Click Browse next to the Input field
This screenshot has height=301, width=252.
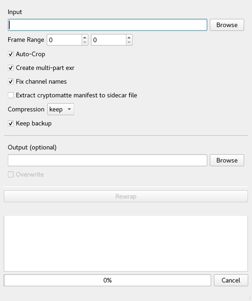point(227,25)
